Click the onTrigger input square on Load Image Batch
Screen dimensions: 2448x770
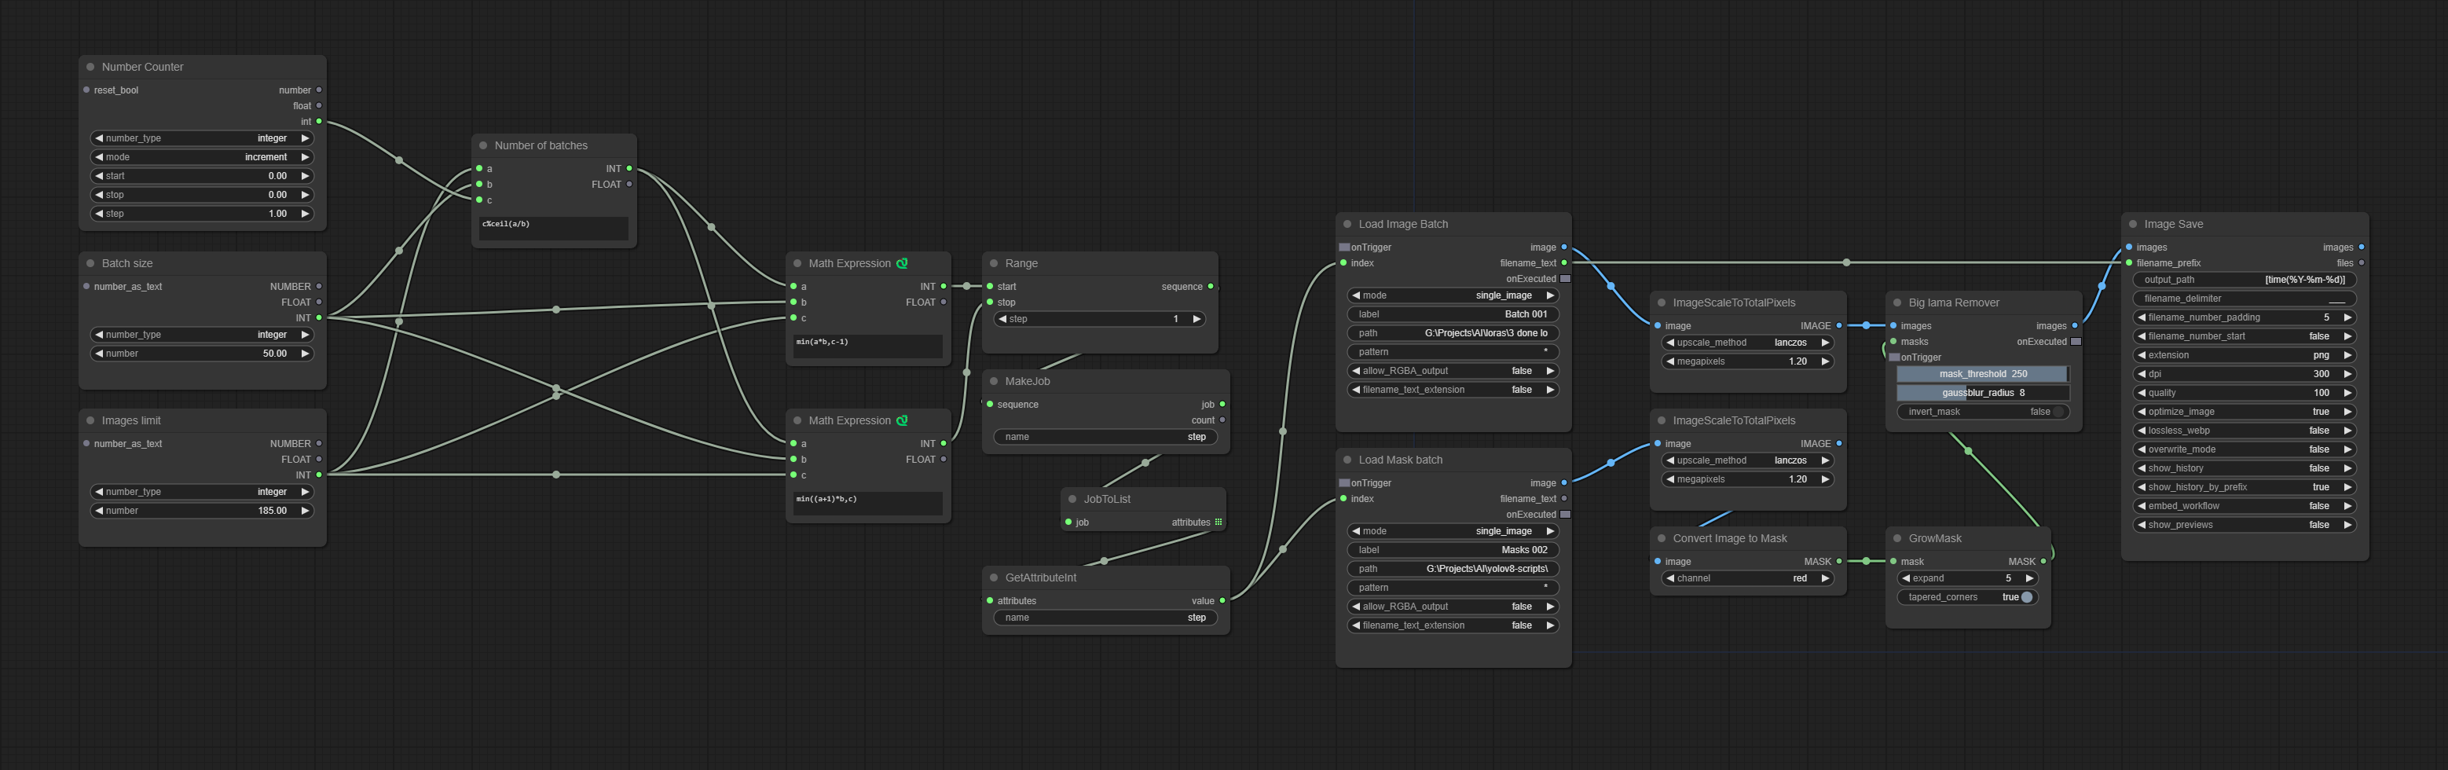point(1343,247)
